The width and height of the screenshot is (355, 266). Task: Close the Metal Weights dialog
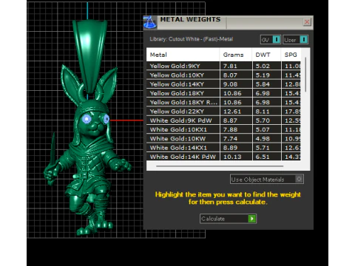(307, 22)
